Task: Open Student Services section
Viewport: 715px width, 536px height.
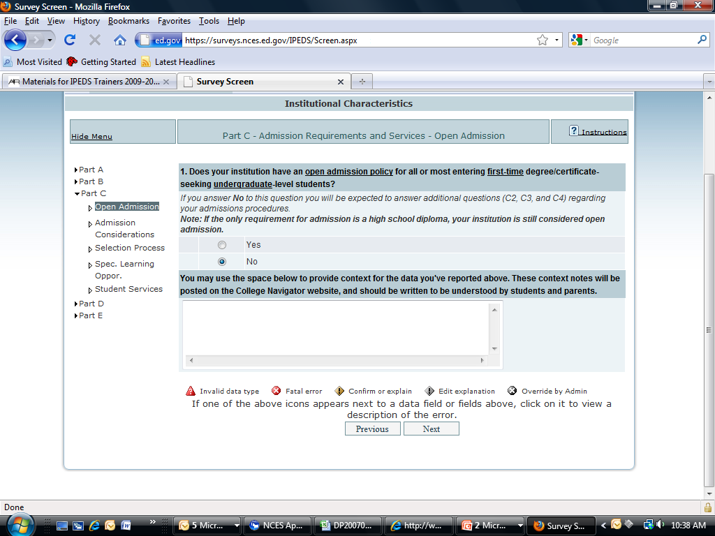Action: pos(128,289)
